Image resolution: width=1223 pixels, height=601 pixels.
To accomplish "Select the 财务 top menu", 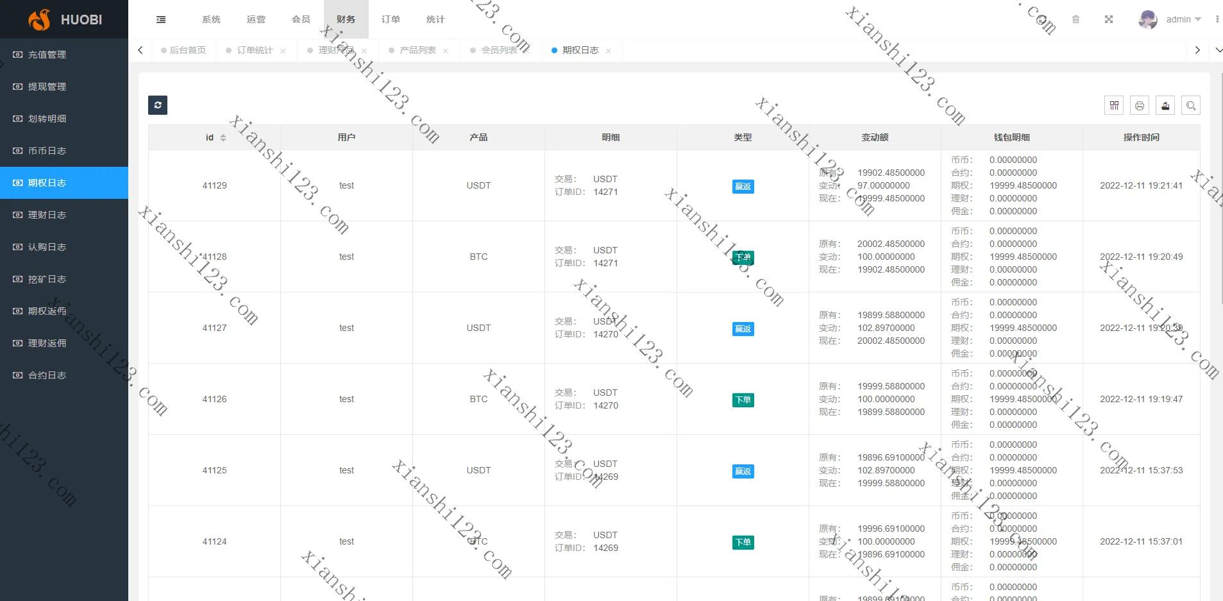I will tap(346, 20).
